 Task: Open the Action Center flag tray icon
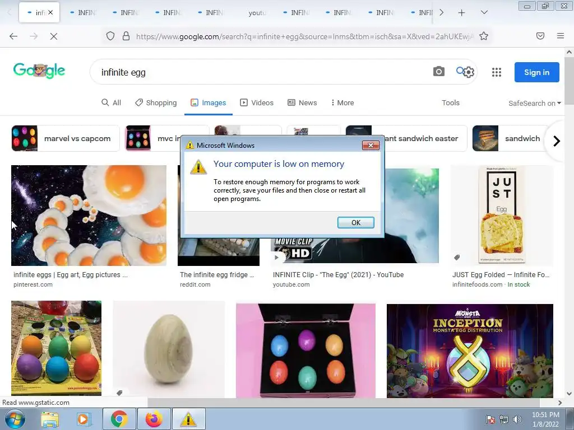[x=490, y=419]
